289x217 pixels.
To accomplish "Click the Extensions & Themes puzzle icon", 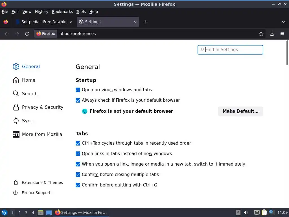I will [16, 183].
